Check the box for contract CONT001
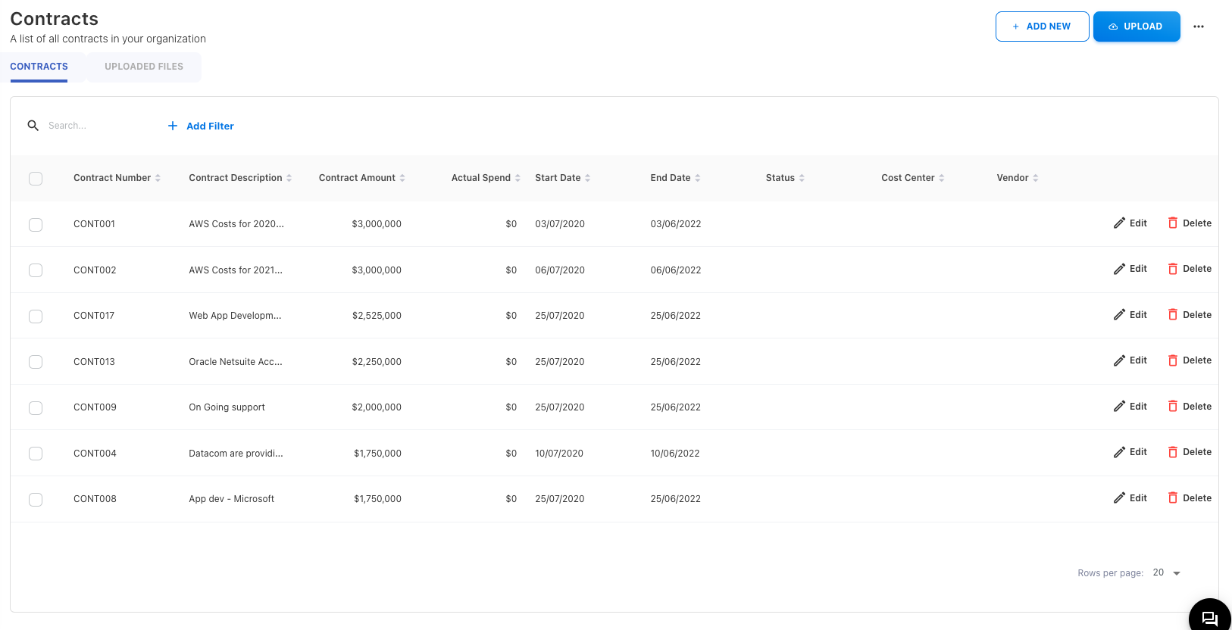This screenshot has width=1232, height=630. 36,225
